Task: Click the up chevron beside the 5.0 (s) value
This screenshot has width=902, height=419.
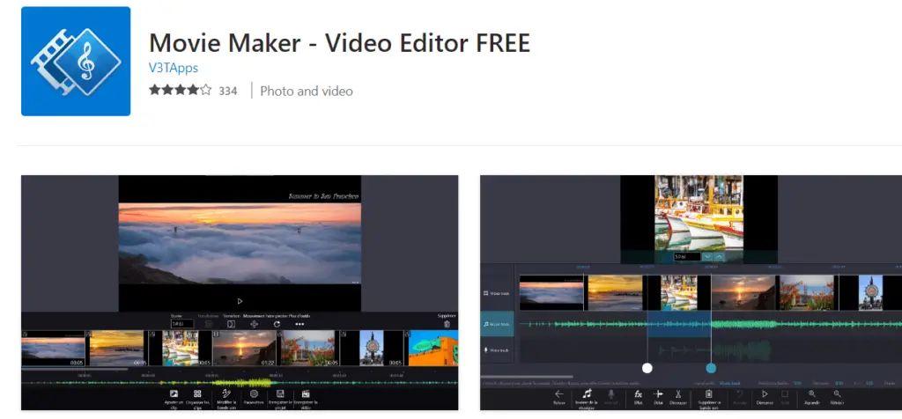Action: pyautogui.click(x=719, y=257)
